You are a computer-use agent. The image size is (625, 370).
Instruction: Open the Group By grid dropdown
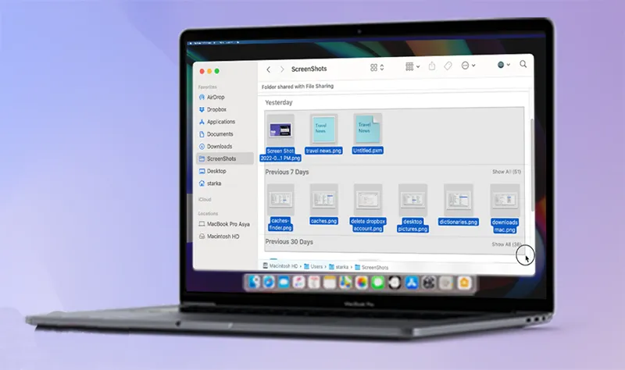(x=412, y=66)
